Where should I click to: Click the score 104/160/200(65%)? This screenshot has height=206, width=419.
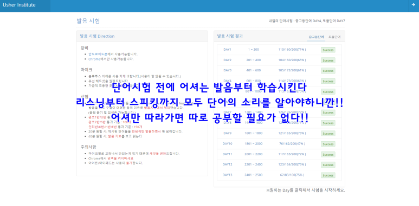coord(292,60)
